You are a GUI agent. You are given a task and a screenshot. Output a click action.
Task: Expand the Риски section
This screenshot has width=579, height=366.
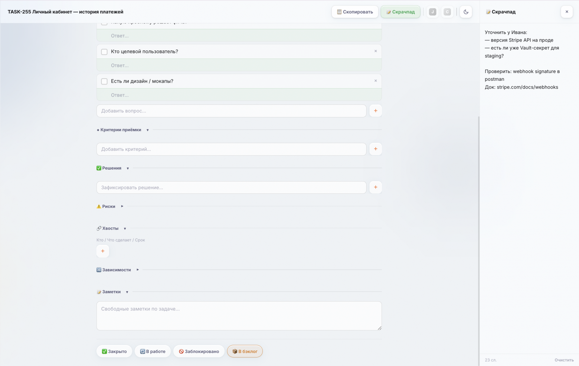pos(122,206)
